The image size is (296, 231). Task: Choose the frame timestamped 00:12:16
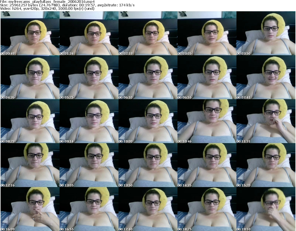coord(30,165)
